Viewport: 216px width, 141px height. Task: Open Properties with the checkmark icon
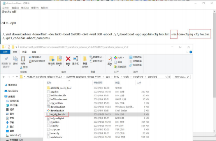pyautogui.click(x=110, y=59)
